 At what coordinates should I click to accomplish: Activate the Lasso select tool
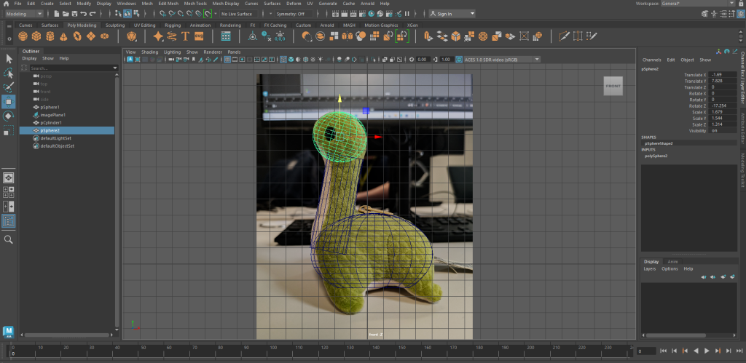[x=9, y=73]
